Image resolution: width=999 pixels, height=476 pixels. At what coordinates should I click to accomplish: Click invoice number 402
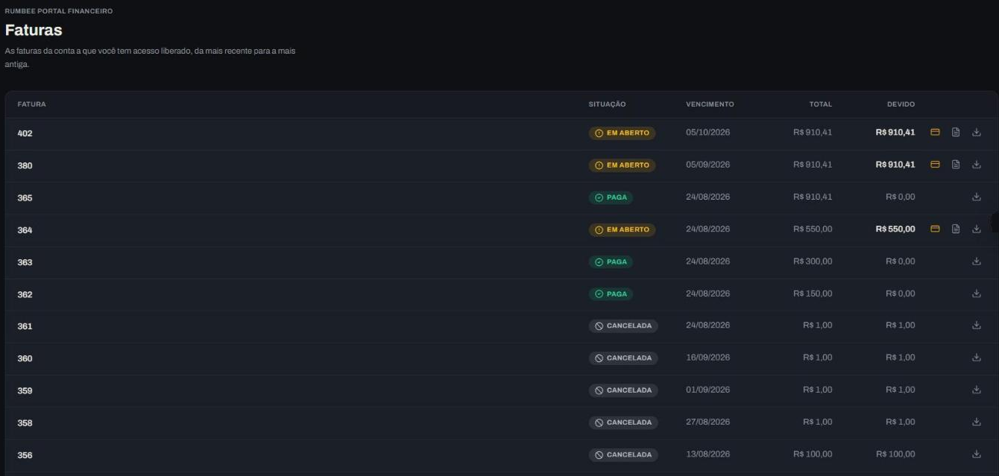point(25,133)
